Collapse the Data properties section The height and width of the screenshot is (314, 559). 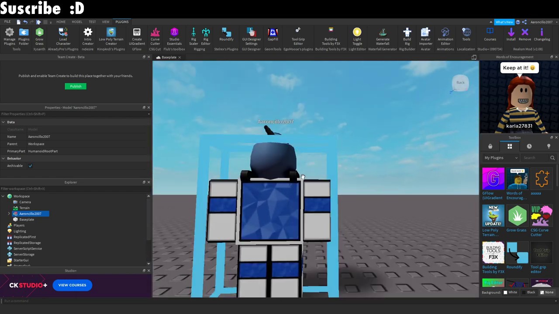[x=3, y=122]
